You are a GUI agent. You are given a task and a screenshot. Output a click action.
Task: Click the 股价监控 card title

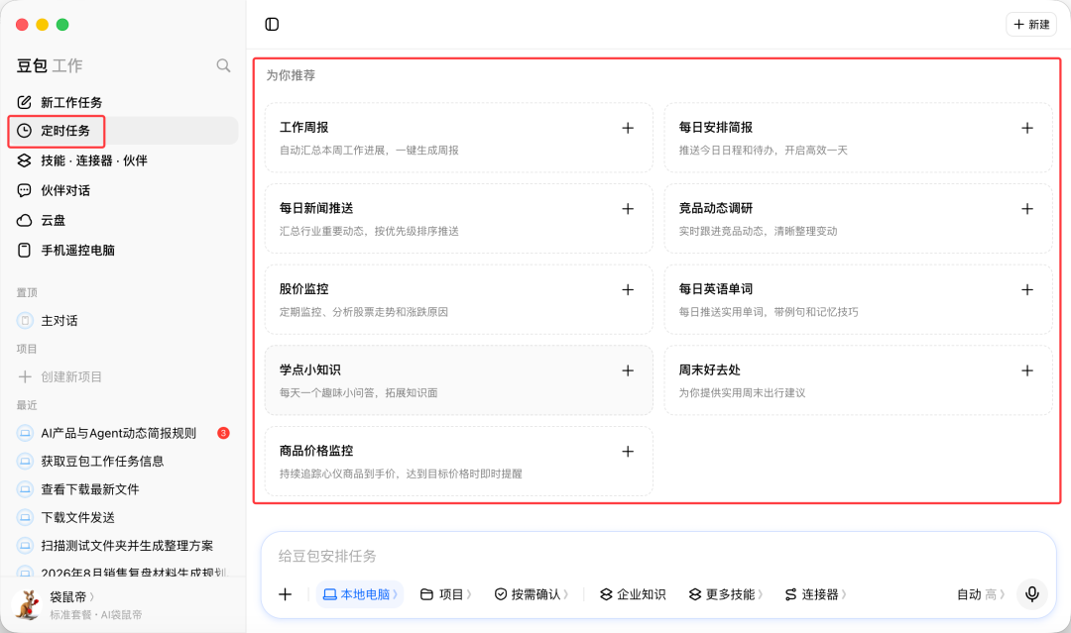[304, 289]
